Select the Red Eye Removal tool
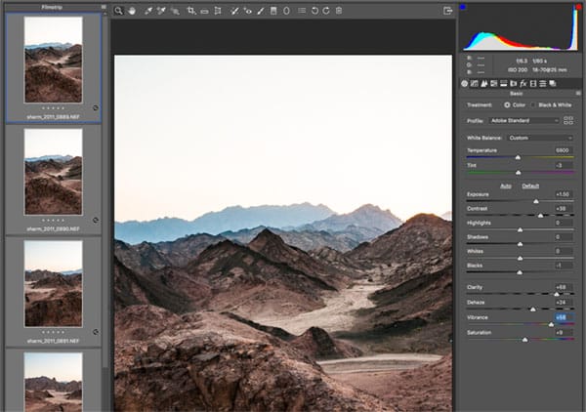Image resolution: width=586 pixels, height=412 pixels. [x=248, y=11]
